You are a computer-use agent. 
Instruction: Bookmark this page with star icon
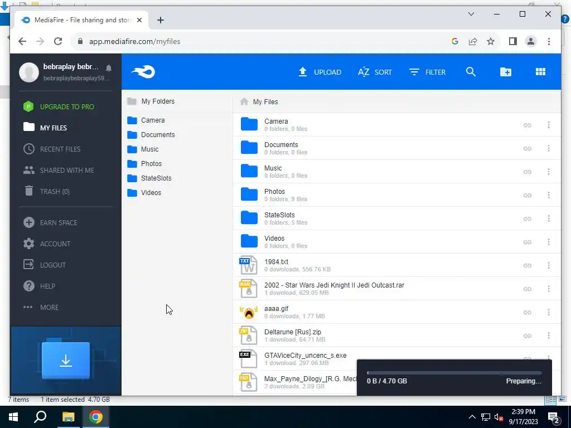(491, 41)
